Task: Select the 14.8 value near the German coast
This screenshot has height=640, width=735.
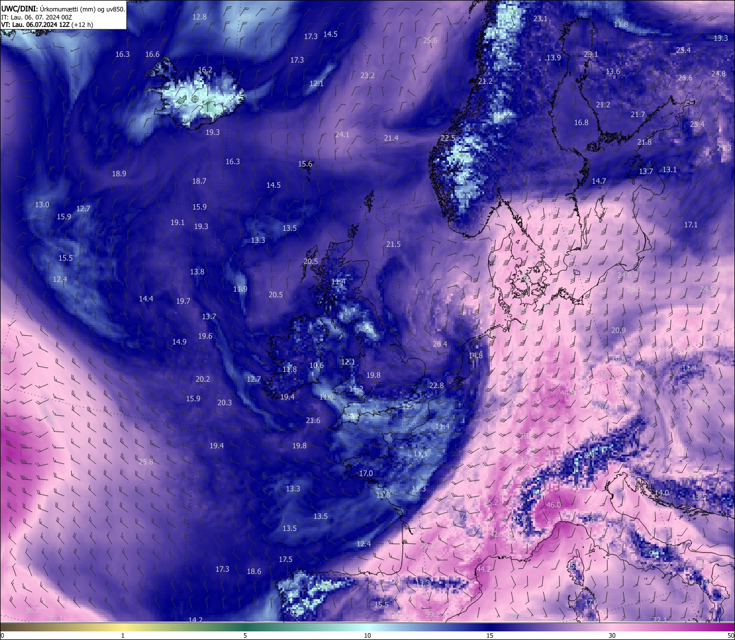Action: click(475, 355)
